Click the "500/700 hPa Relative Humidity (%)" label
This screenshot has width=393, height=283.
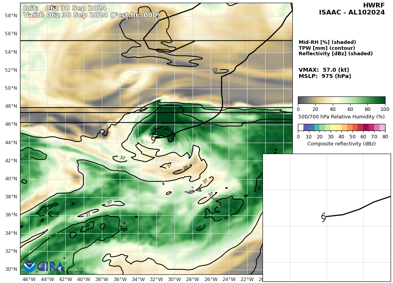tap(341, 117)
